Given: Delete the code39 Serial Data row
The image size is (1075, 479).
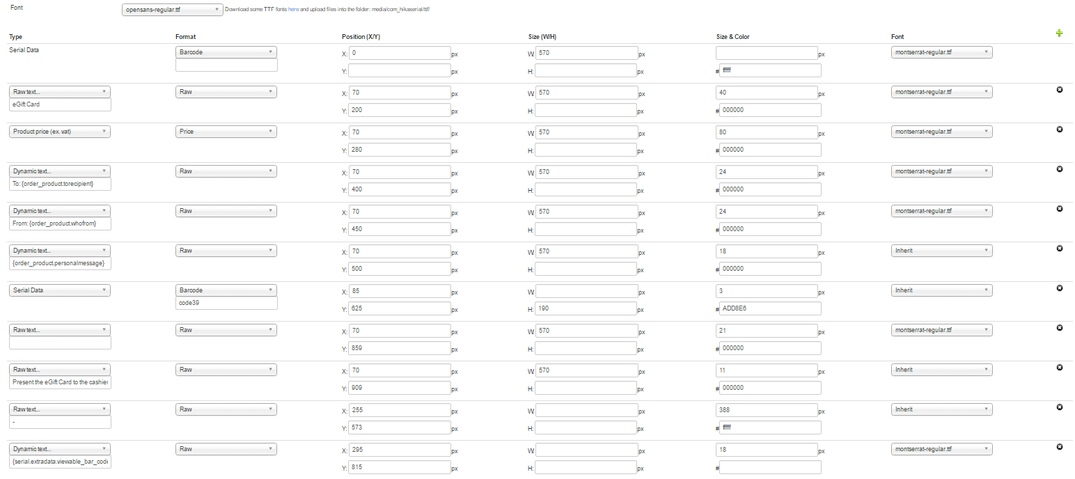Looking at the screenshot, I should pos(1059,288).
